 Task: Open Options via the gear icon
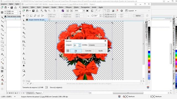click(122, 11)
